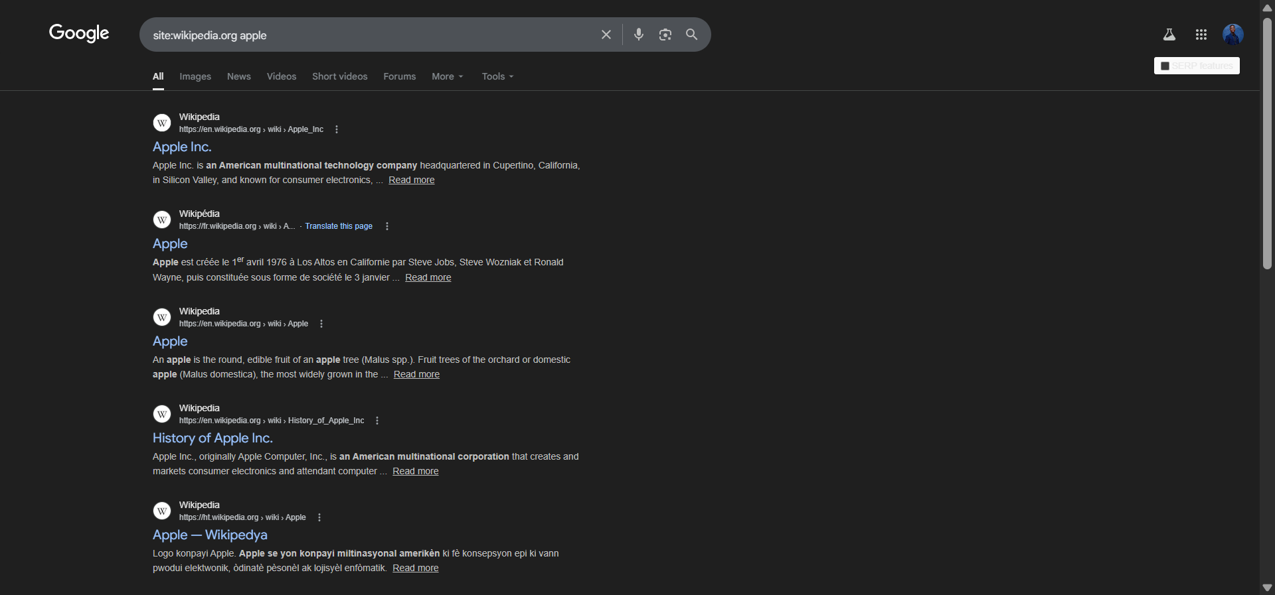1275x595 pixels.
Task: Select the All results tab
Action: pos(158,76)
